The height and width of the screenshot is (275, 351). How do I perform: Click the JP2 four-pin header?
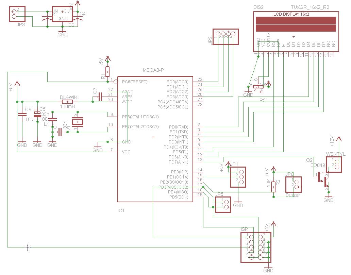(x=225, y=37)
